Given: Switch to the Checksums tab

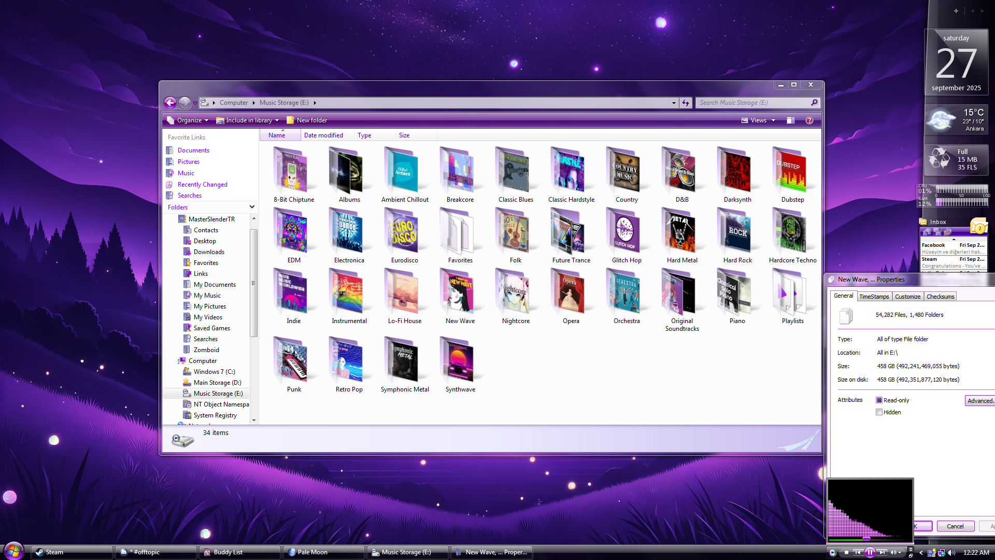Looking at the screenshot, I should (940, 297).
